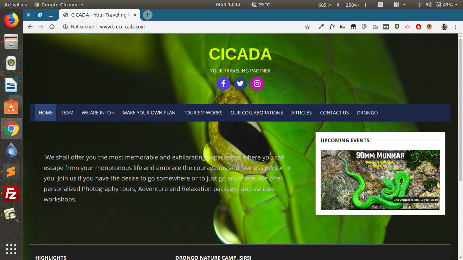Expand the WE ARE INTO dropdown menu
The image size is (463, 260).
(x=98, y=113)
